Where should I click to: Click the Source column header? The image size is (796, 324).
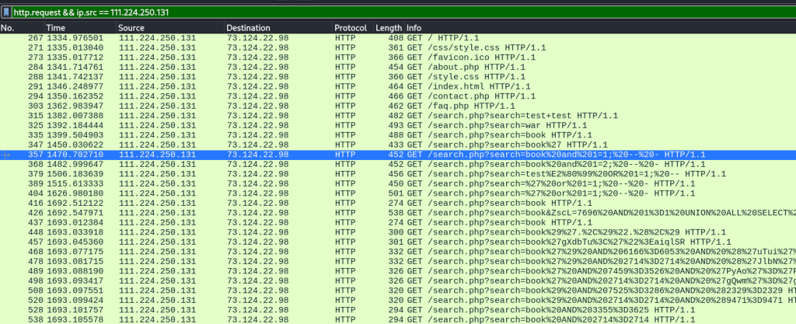coord(131,28)
